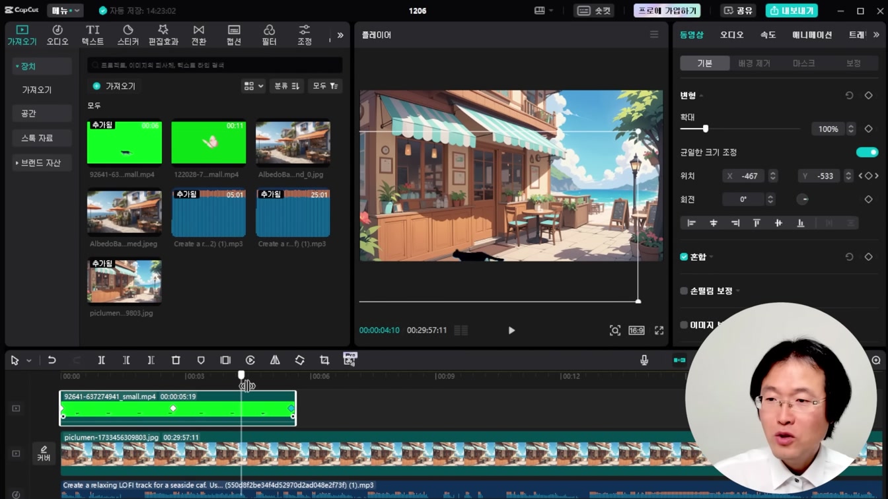Open the 스티커 stickers panel
Viewport: 888px width, 499px height.
128,35
